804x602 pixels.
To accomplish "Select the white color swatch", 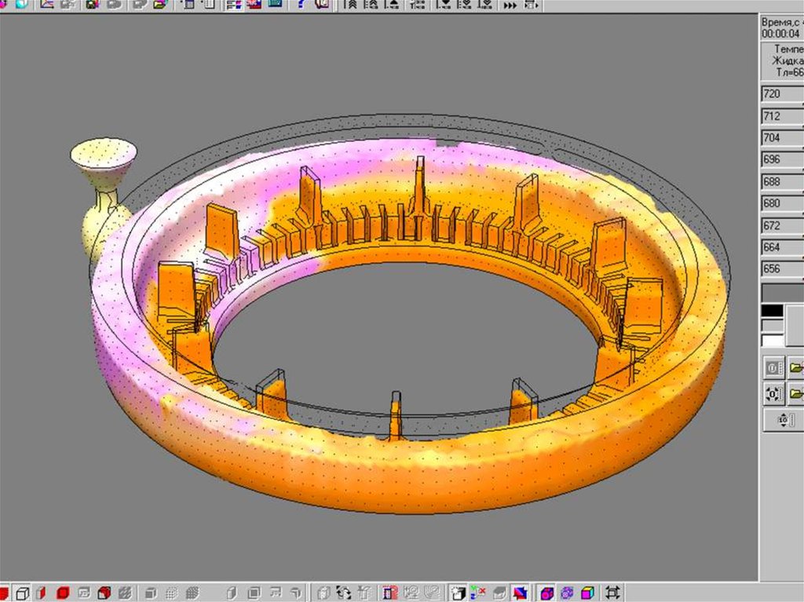I will [773, 341].
